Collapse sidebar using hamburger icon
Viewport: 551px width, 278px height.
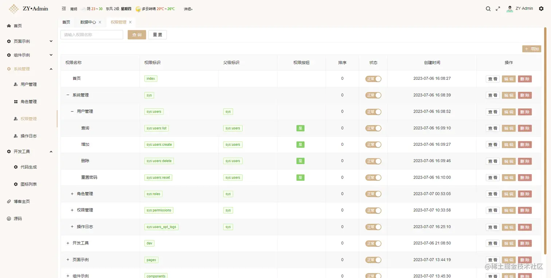(63, 8)
